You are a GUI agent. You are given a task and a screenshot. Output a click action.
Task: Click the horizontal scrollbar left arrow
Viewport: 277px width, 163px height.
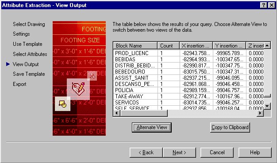[x=116, y=113]
